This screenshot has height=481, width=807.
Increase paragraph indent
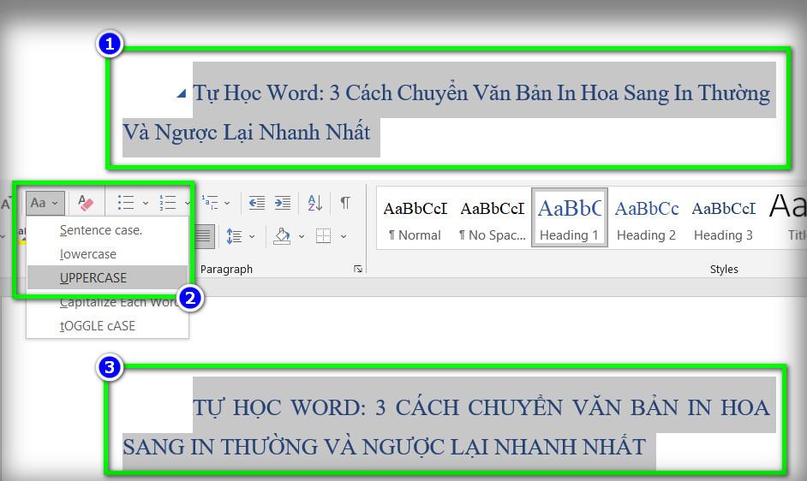tap(283, 203)
